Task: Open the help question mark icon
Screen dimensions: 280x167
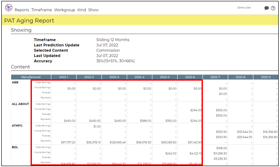Action: pyautogui.click(x=273, y=8)
